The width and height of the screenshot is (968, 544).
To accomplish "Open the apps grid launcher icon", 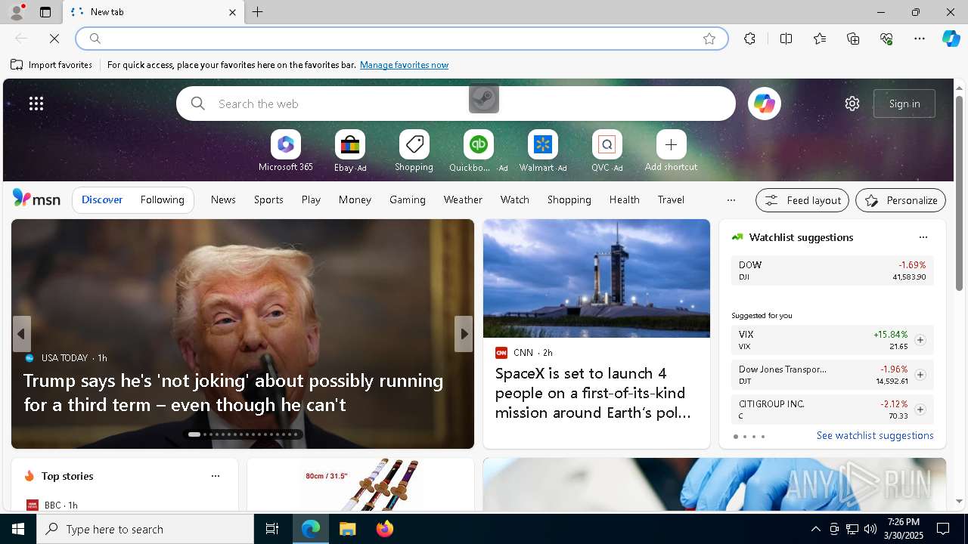I will (36, 104).
